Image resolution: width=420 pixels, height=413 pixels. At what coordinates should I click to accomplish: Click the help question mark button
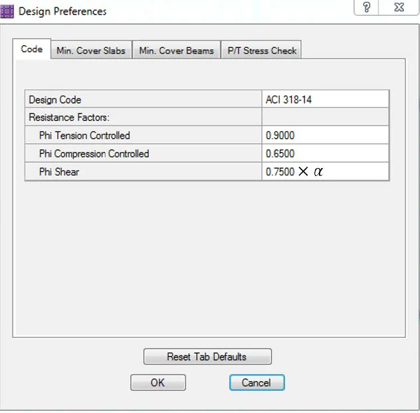point(366,7)
